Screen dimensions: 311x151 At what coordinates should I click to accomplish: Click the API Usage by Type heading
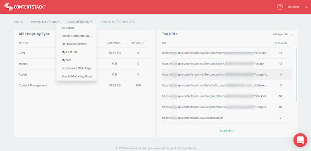click(x=34, y=34)
